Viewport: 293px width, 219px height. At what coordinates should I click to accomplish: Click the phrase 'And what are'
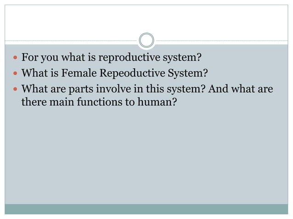coord(241,89)
